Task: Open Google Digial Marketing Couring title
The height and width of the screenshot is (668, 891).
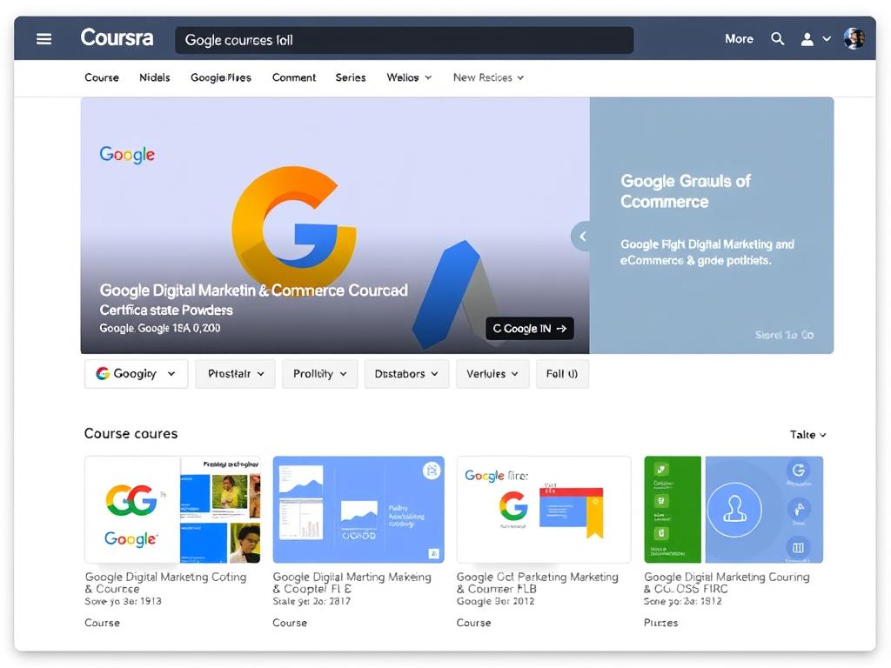Action: (727, 583)
